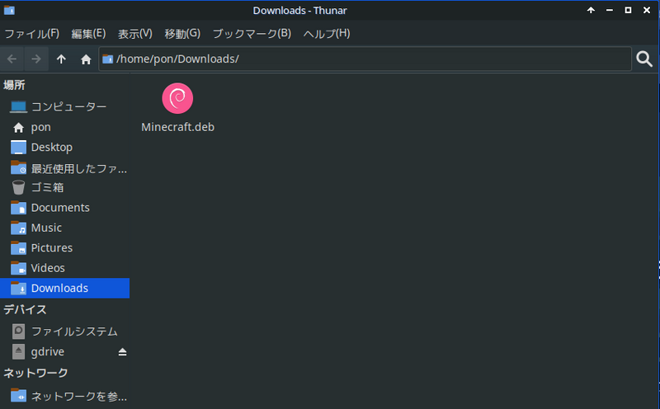Click the pon home icon in sidebar
The height and width of the screenshot is (409, 660).
[18, 127]
